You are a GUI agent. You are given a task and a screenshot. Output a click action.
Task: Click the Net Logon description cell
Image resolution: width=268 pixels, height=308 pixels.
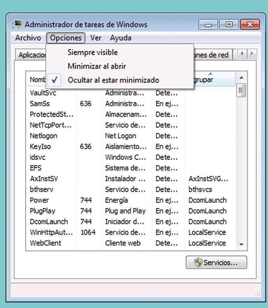pyautogui.click(x=121, y=136)
